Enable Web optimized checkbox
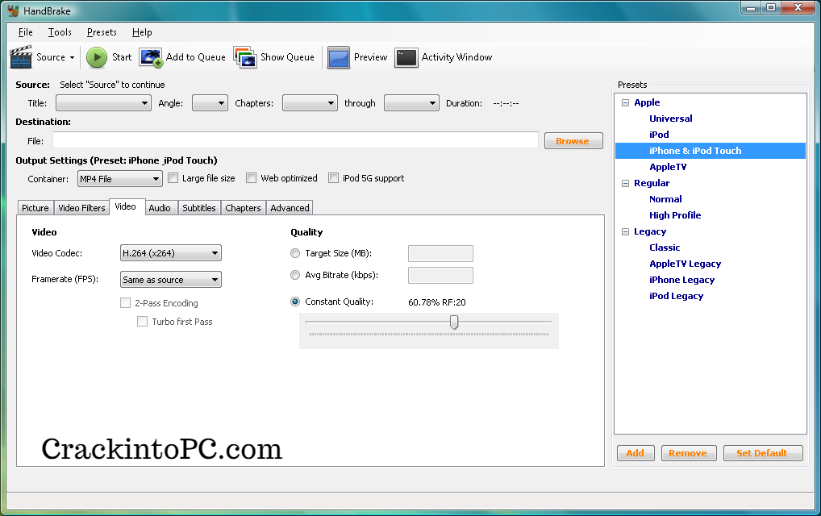Screen dimensions: 821x516 (252, 178)
